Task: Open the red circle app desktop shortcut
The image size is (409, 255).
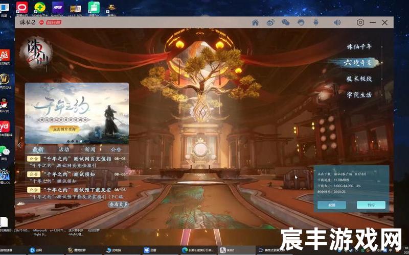Action: point(22,8)
